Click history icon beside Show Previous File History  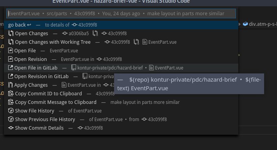(11, 119)
